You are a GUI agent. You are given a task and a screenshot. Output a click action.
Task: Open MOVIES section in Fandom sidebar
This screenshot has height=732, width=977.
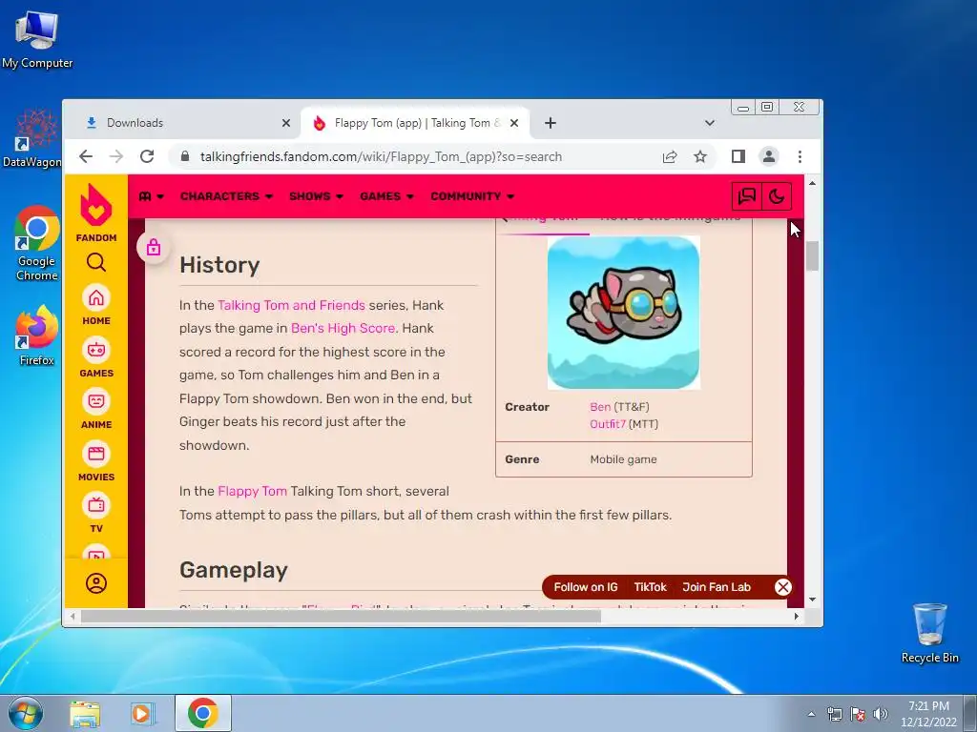point(96,462)
